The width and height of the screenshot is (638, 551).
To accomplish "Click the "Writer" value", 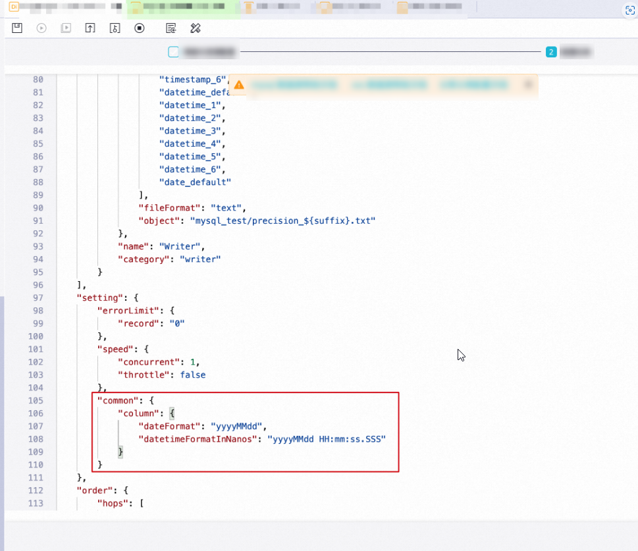I will [180, 246].
